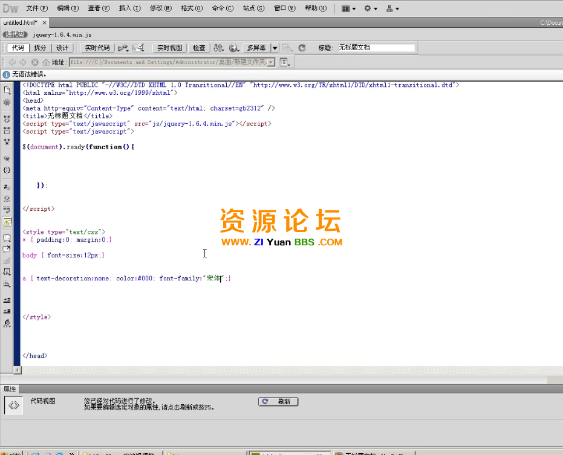Image resolution: width=563 pixels, height=455 pixels.
Task: Open the 帮助(H) menu
Action: click(316, 8)
